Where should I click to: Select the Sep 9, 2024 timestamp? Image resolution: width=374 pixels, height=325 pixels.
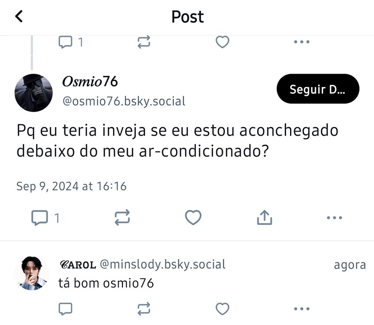pyautogui.click(x=71, y=186)
